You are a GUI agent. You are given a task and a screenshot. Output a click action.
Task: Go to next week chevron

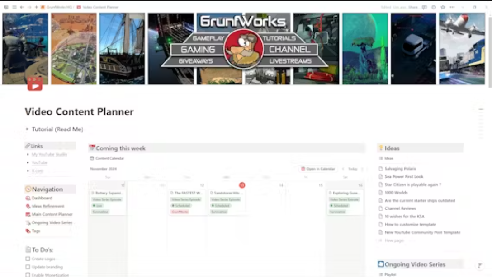pyautogui.click(x=362, y=169)
